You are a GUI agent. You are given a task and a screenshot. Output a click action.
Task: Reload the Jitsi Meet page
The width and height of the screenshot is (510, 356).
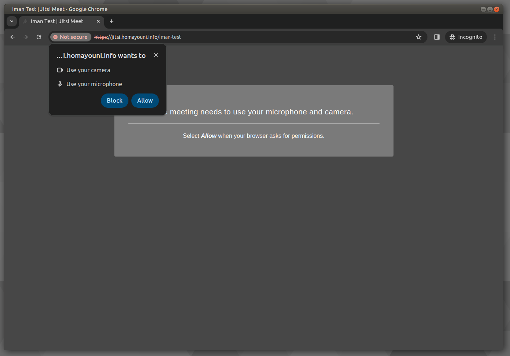[39, 37]
